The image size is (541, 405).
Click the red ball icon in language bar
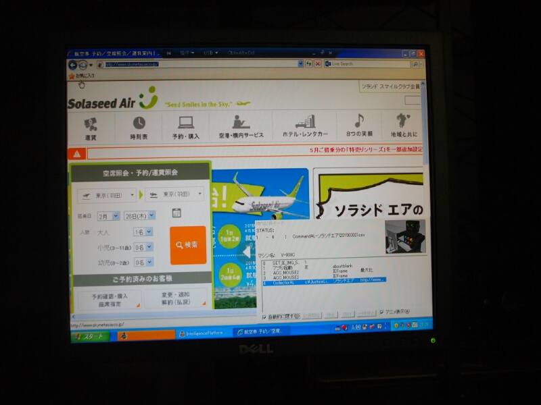(344, 328)
